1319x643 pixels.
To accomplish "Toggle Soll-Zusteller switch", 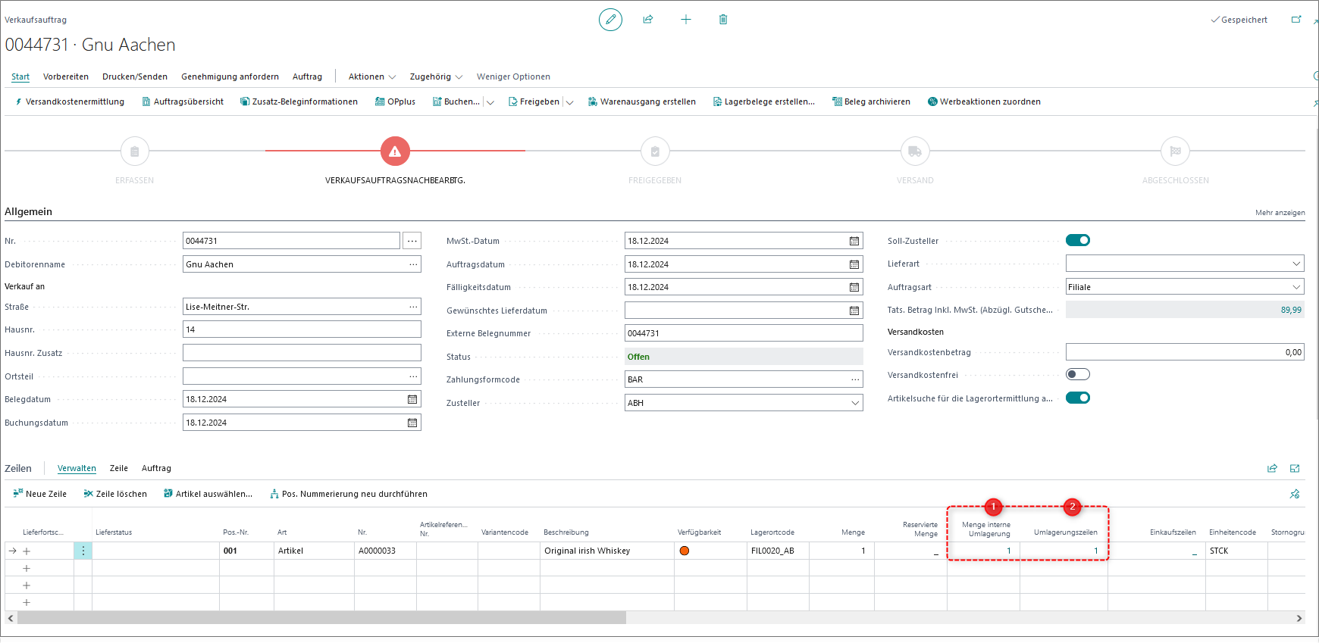I will 1078,240.
